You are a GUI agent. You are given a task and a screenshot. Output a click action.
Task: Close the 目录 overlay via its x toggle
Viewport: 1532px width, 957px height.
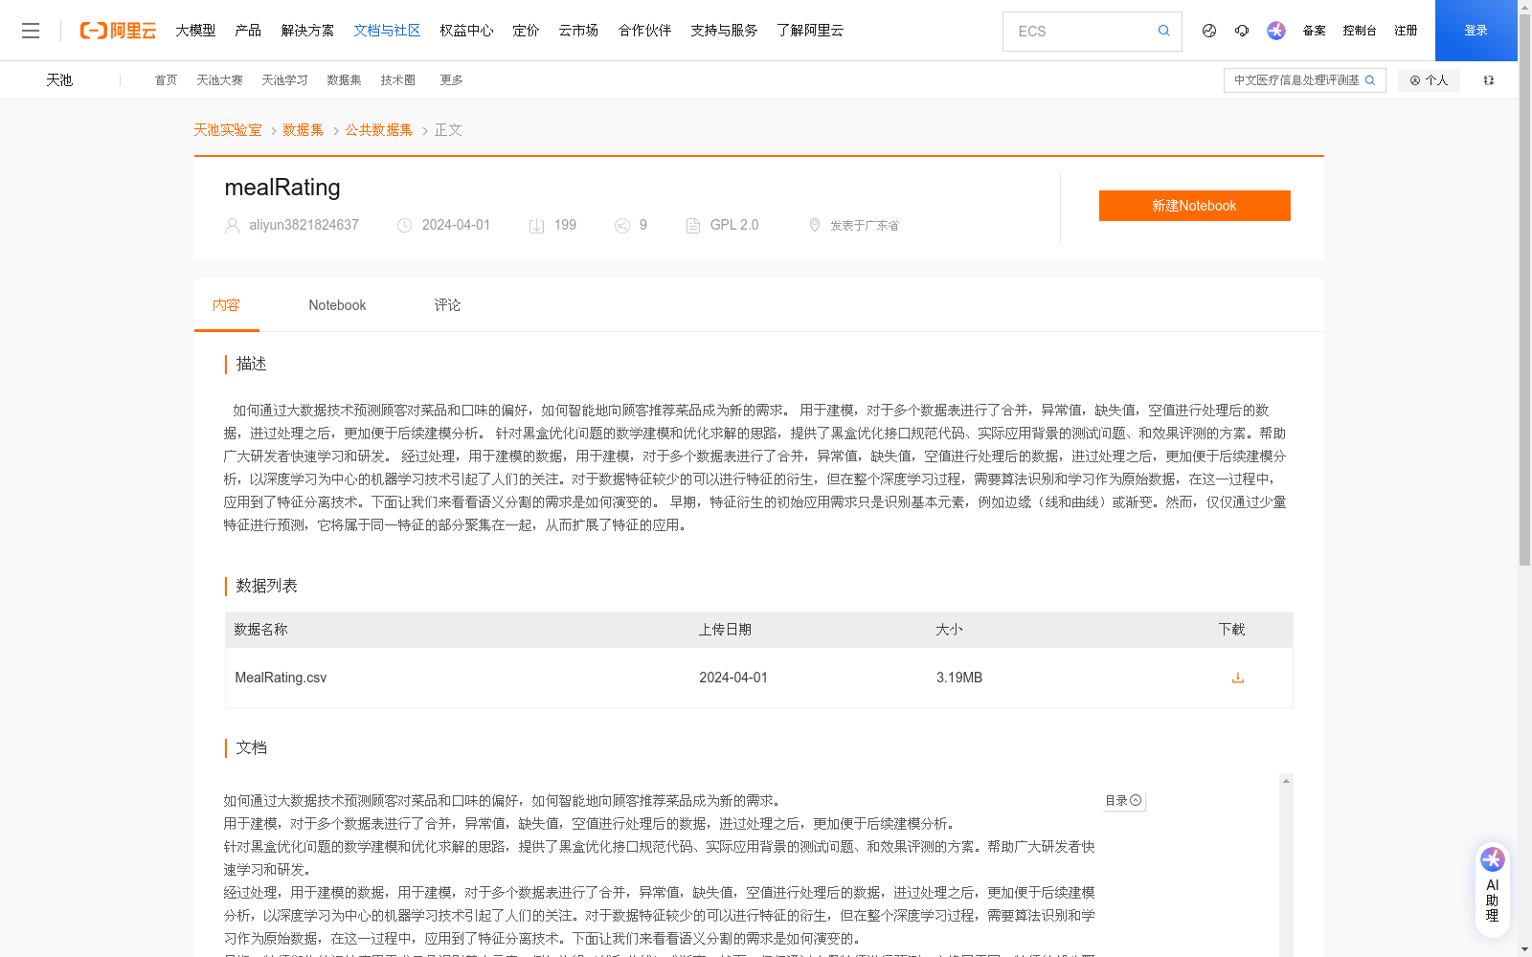[1135, 800]
